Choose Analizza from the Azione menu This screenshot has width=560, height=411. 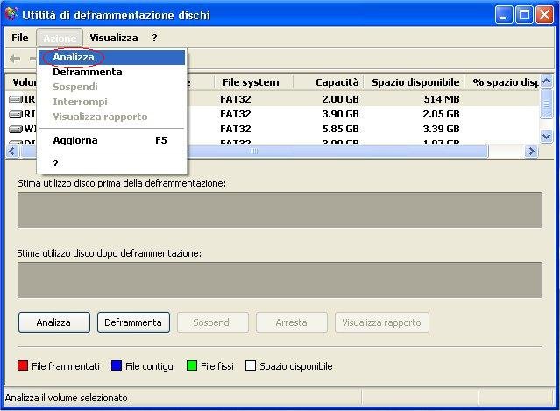pyautogui.click(x=112, y=57)
